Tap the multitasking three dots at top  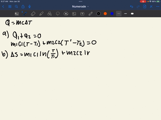[x=80, y=1]
